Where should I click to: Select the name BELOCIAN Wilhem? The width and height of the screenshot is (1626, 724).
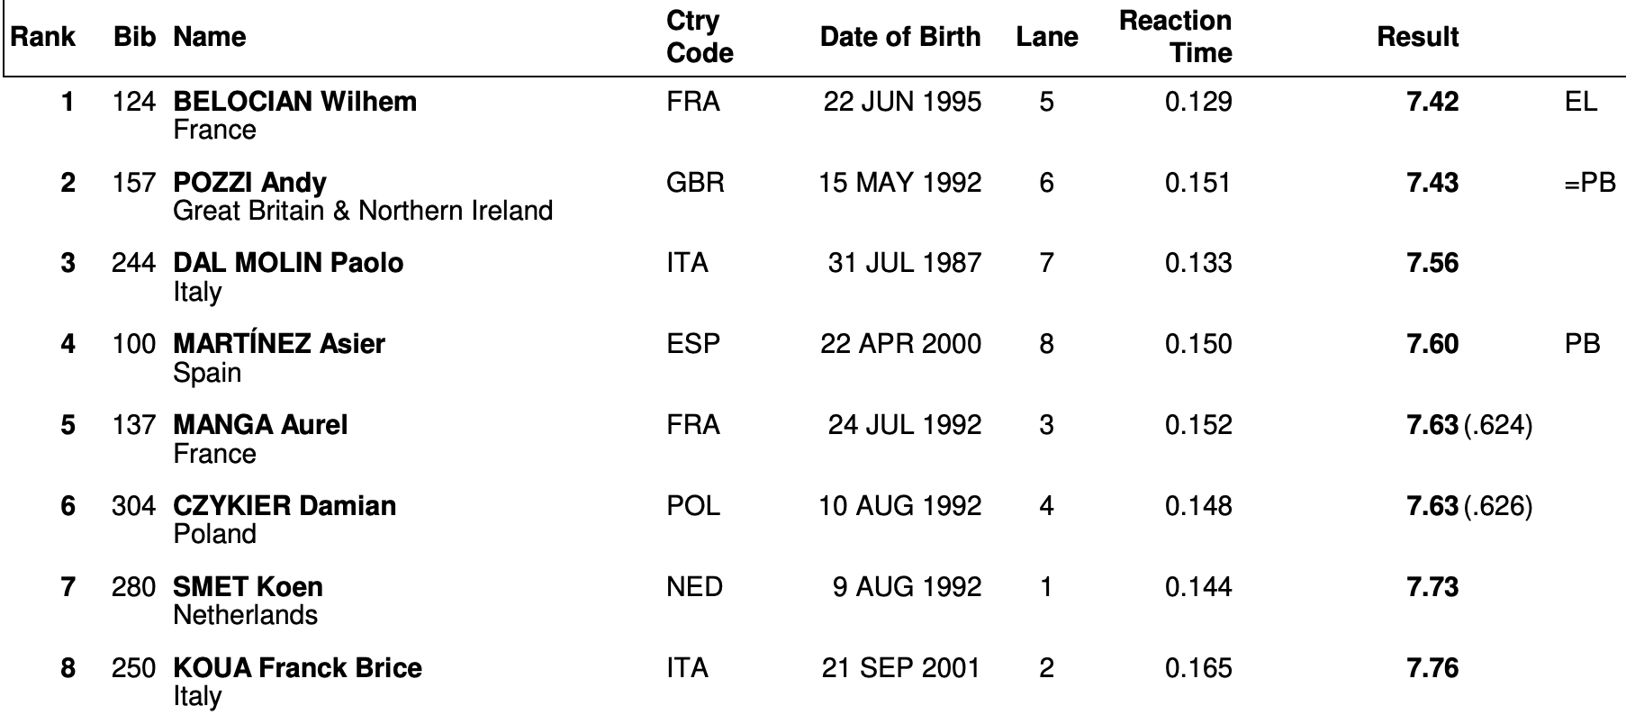pos(294,101)
